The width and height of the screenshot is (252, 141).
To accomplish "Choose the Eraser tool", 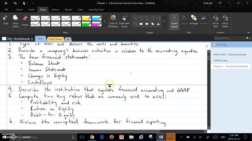I will pyautogui.click(x=25, y=20).
